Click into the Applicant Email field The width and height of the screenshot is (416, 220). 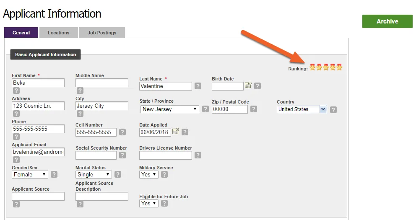coord(38,152)
